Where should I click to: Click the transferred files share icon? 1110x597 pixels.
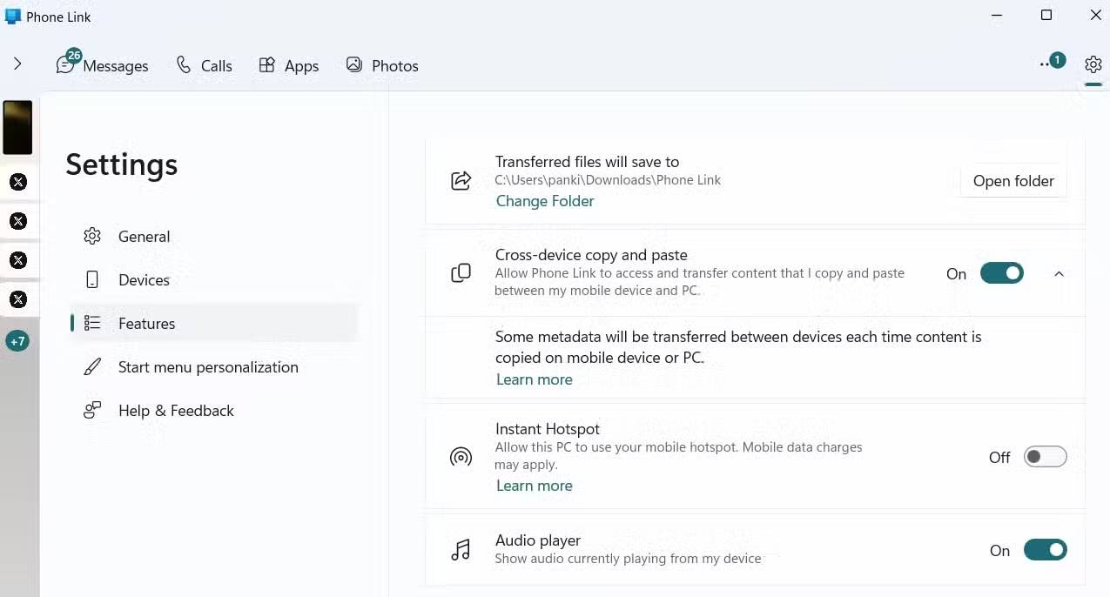click(x=461, y=181)
